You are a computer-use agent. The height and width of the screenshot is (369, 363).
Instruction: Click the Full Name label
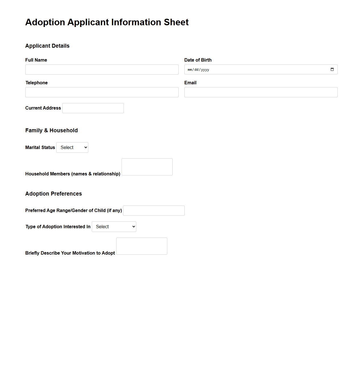(36, 60)
